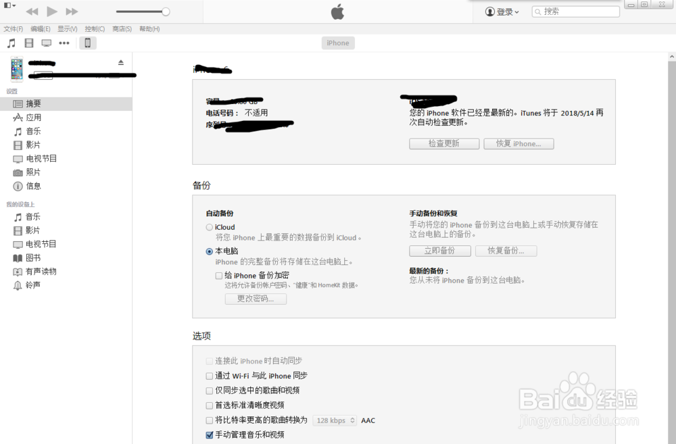Click the rewind playback button

32,11
